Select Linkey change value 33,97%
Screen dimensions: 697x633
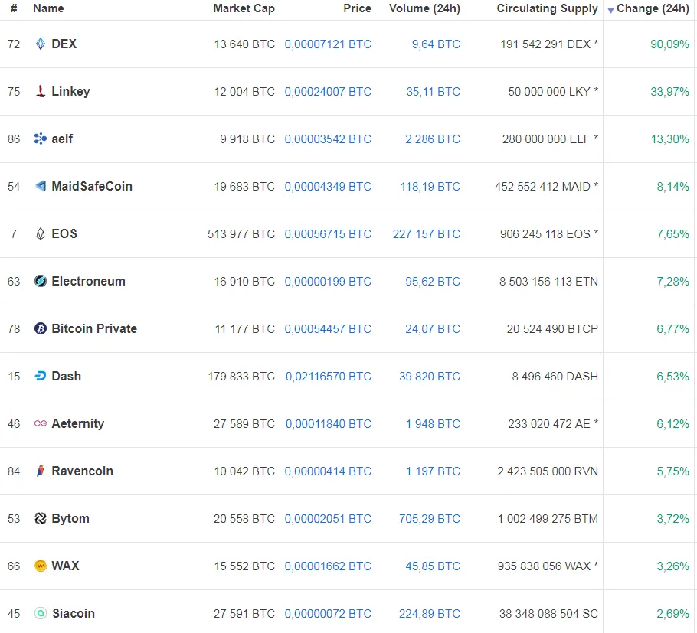pos(669,92)
